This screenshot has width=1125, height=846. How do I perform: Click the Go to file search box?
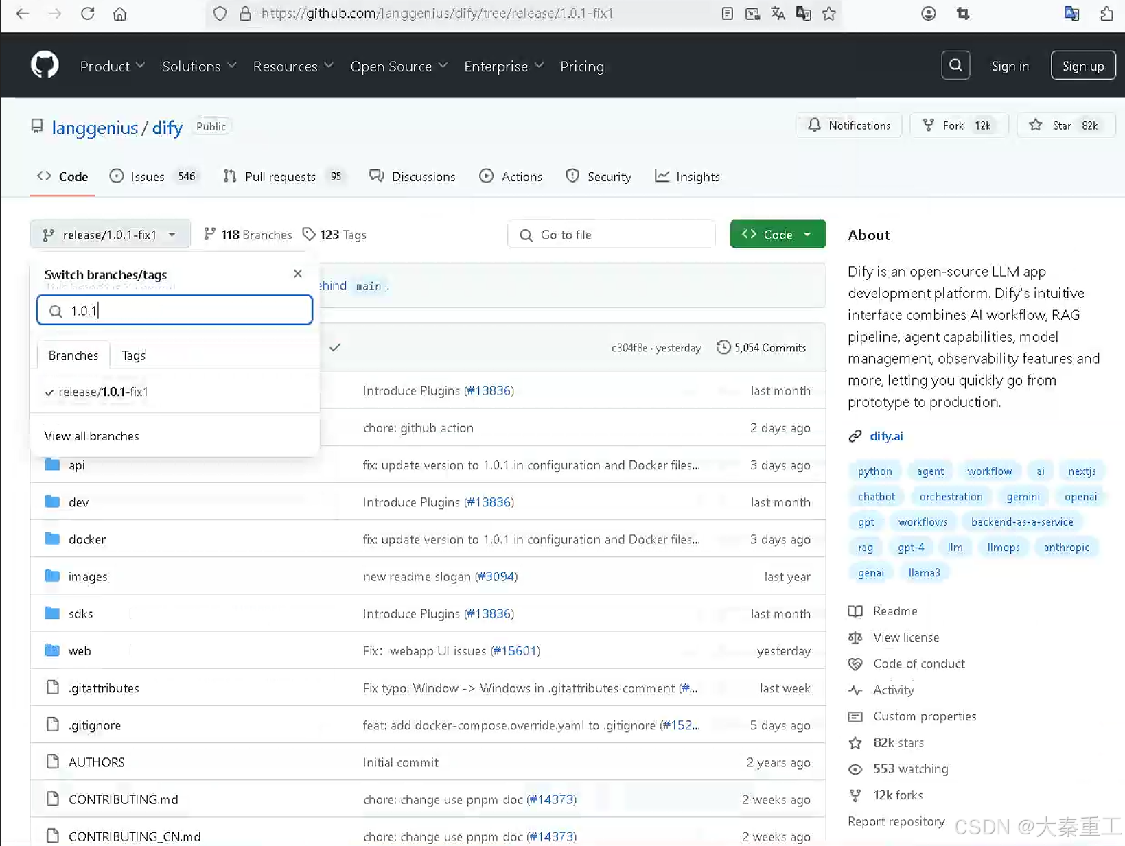click(612, 235)
